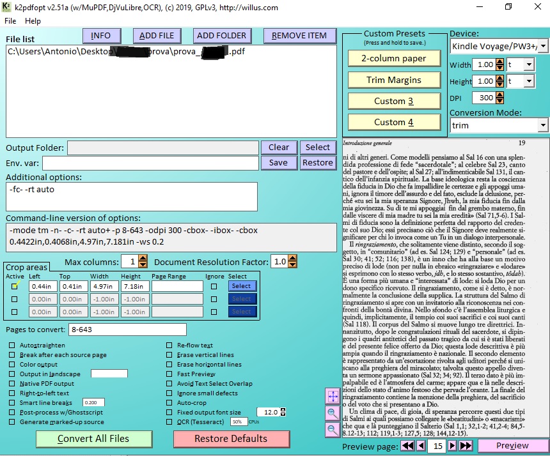Clear the Output Folder
This screenshot has width=550, height=456.
point(279,148)
